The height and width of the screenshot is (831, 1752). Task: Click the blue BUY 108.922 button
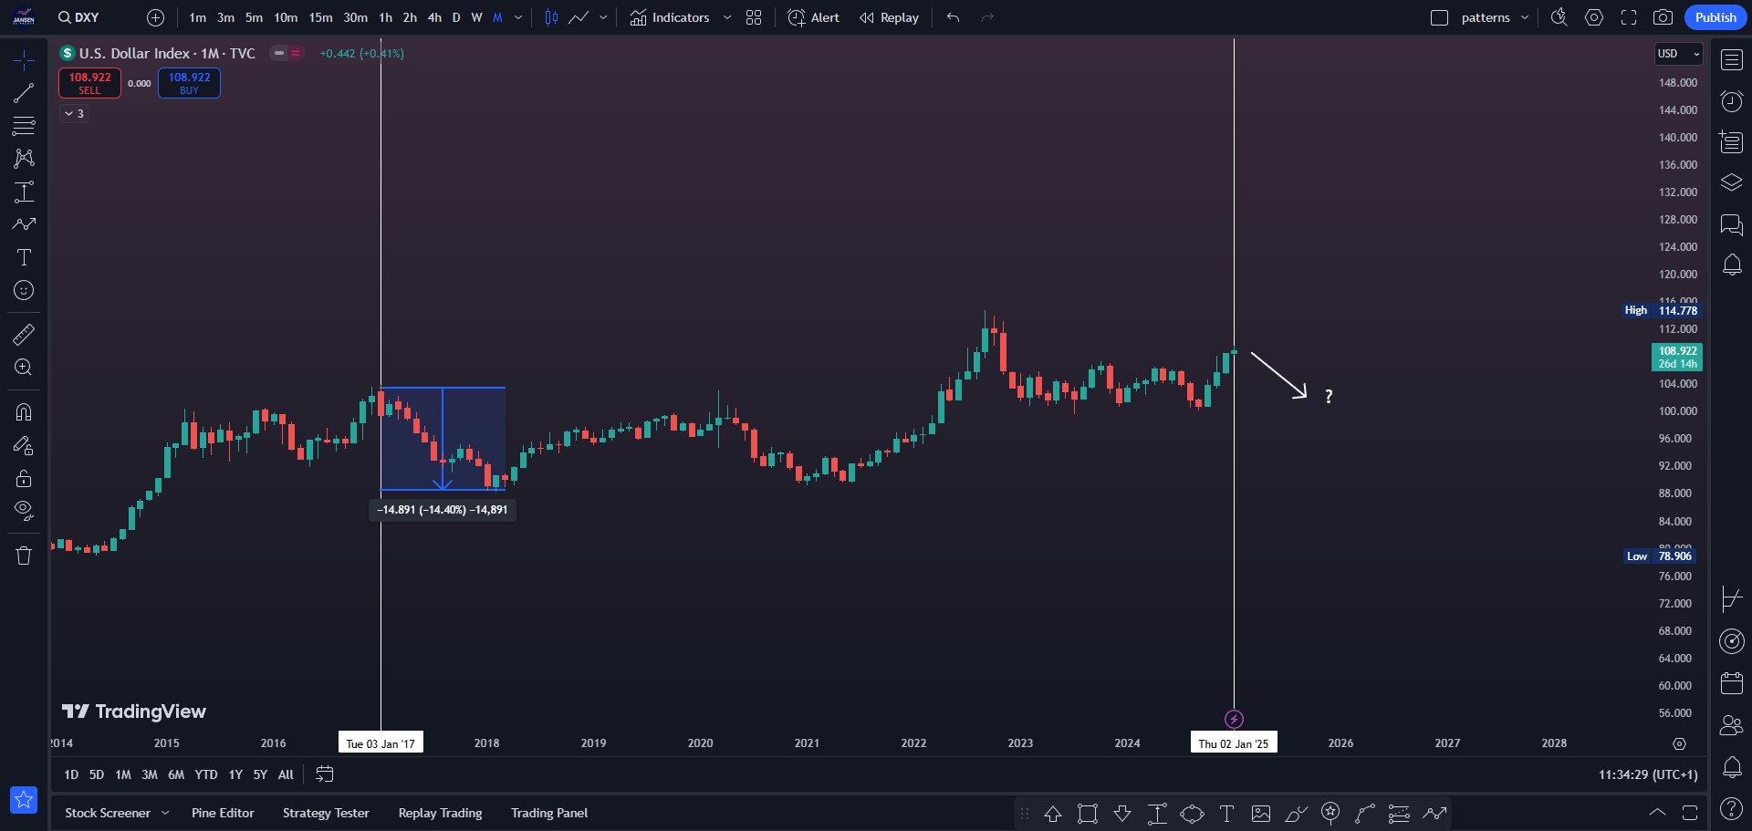click(x=189, y=83)
